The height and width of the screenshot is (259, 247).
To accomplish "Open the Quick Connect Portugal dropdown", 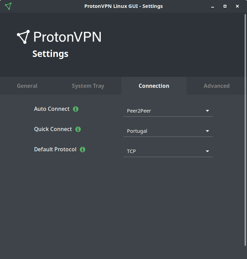I will (x=168, y=131).
